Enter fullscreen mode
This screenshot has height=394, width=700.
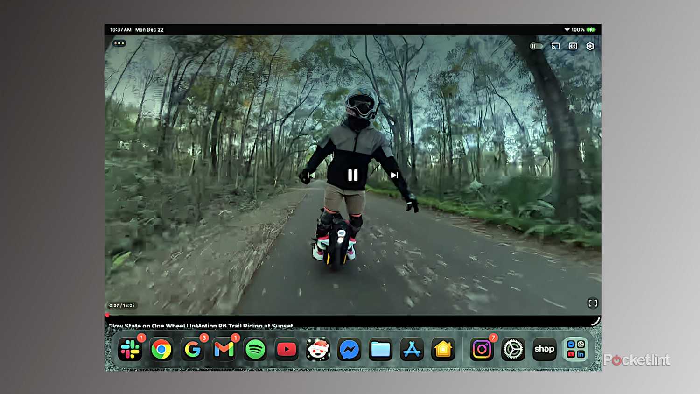click(x=593, y=303)
